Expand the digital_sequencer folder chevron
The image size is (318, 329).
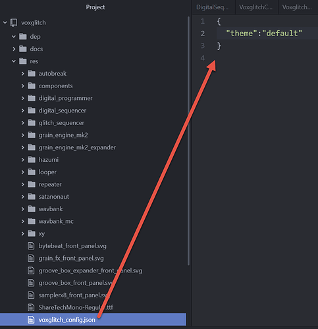22,111
